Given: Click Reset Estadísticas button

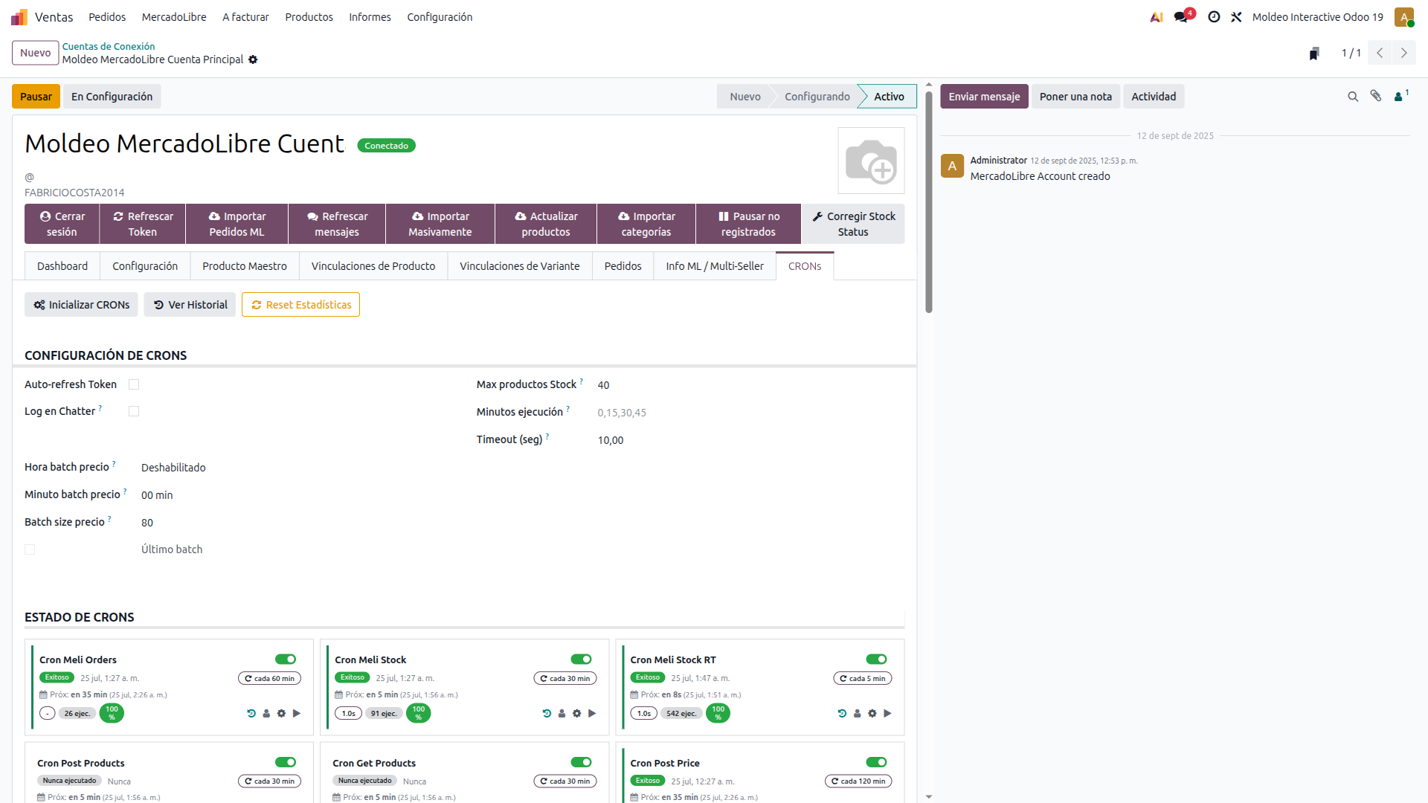Looking at the screenshot, I should click(x=300, y=305).
